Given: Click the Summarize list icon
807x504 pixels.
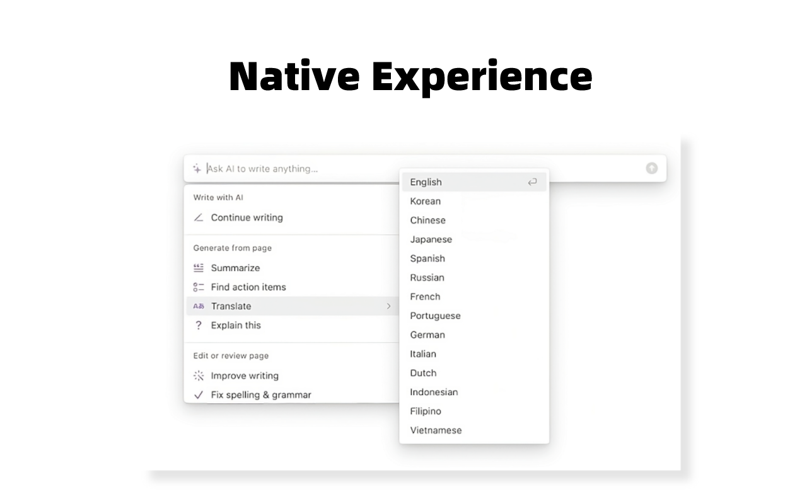Looking at the screenshot, I should 198,267.
